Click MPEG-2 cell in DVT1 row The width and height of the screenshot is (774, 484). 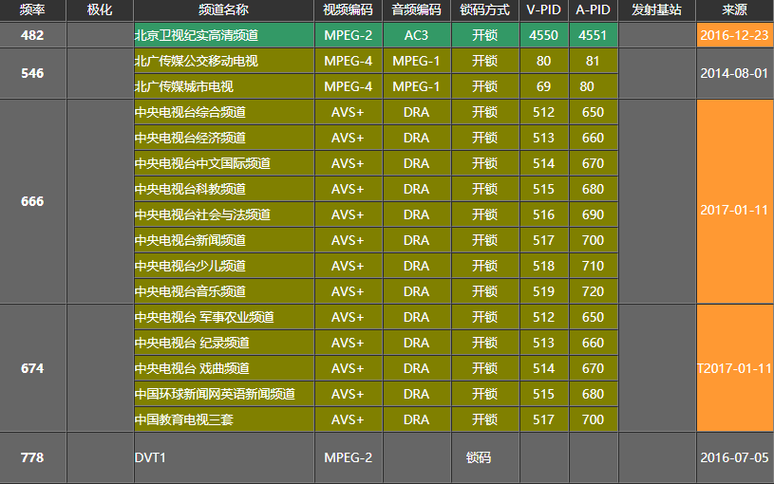[x=348, y=457]
